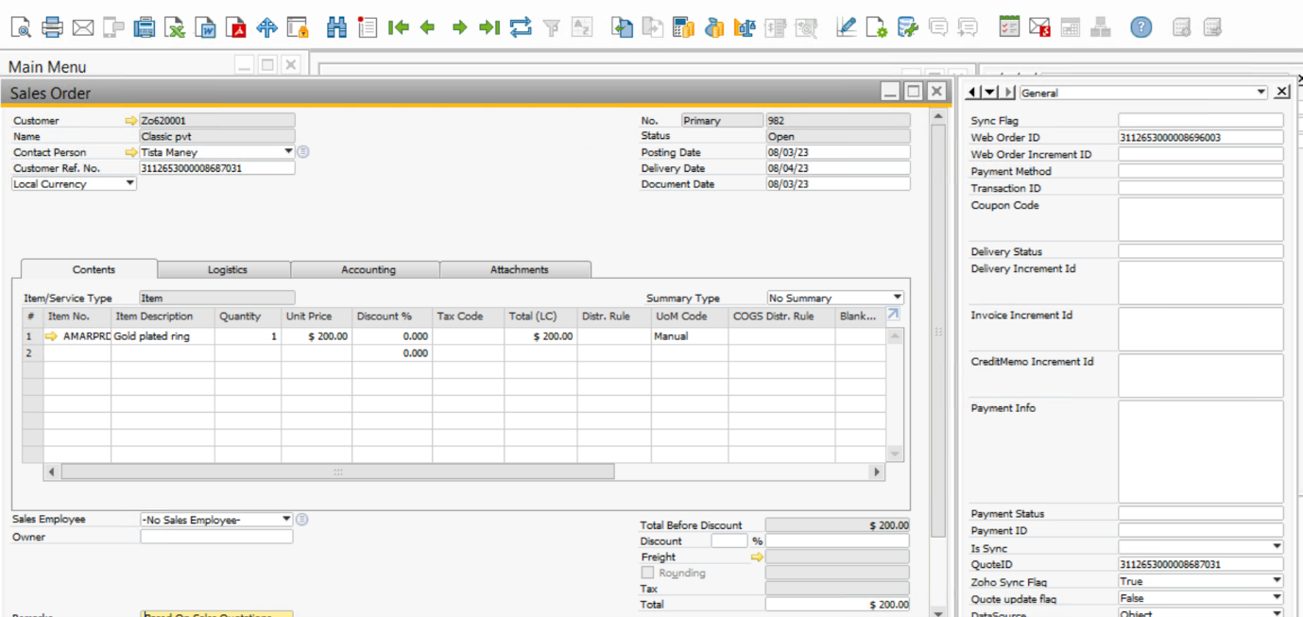1303x617 pixels.
Task: Toggle the Rounding checkbox
Action: tap(647, 573)
